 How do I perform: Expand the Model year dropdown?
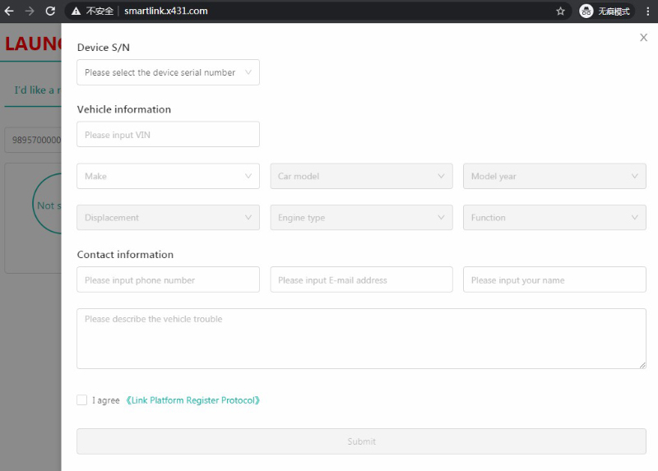pos(554,176)
